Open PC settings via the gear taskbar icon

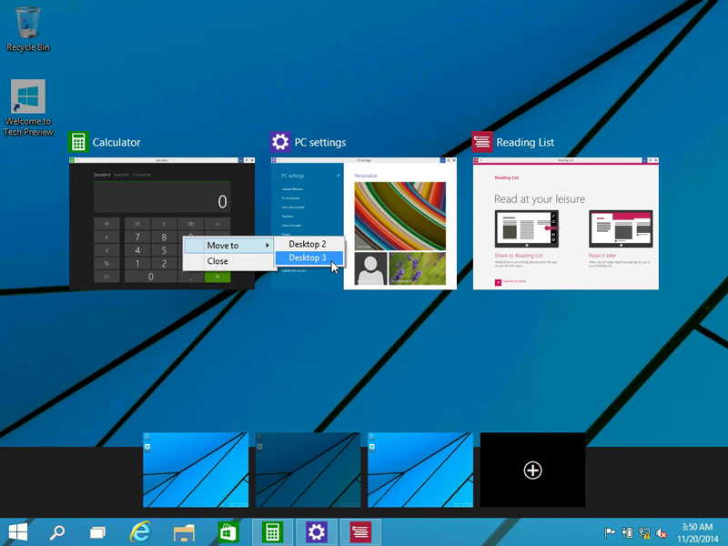pyautogui.click(x=316, y=532)
